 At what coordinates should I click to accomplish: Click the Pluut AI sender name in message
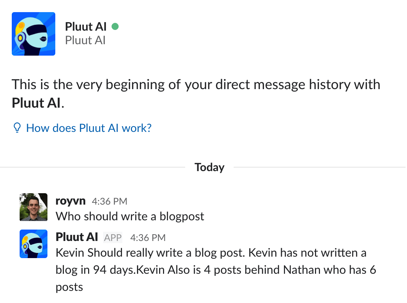coord(77,237)
